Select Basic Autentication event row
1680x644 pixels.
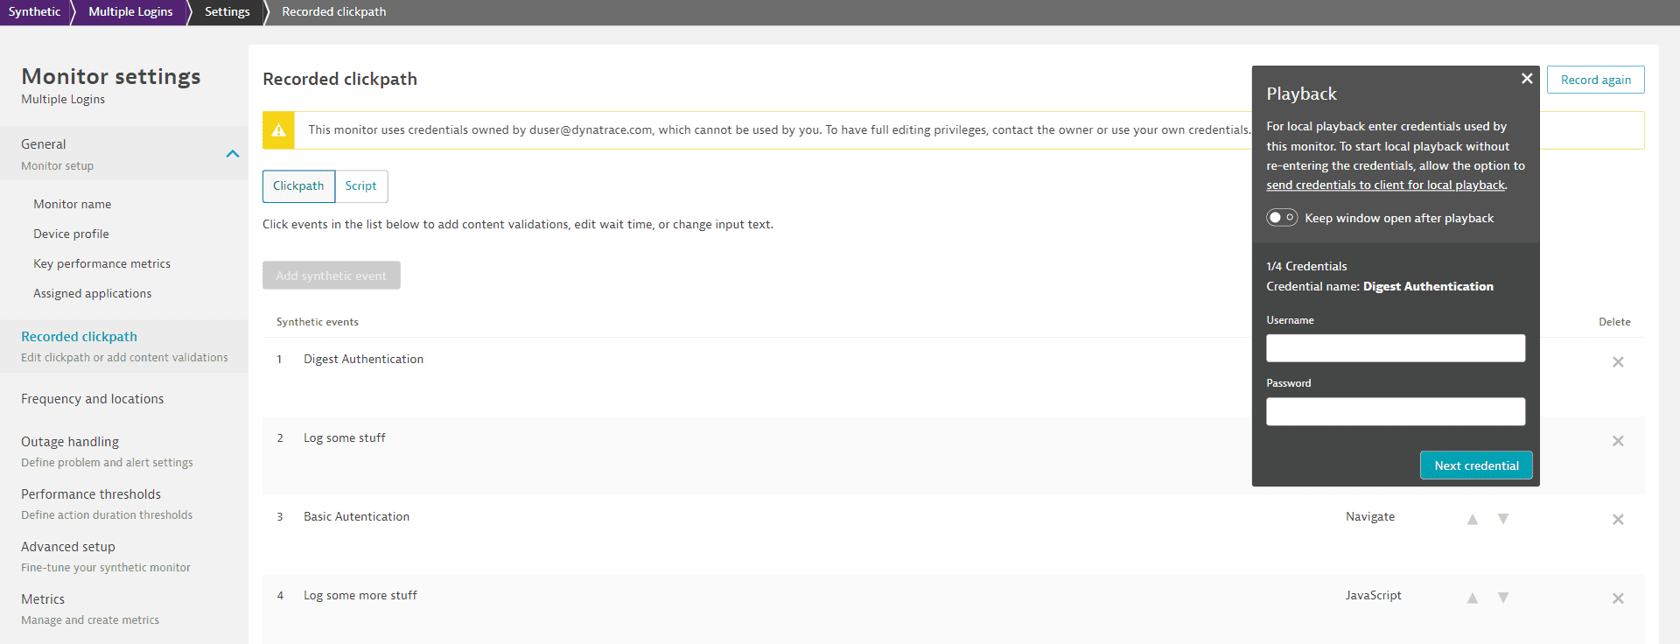954,535
